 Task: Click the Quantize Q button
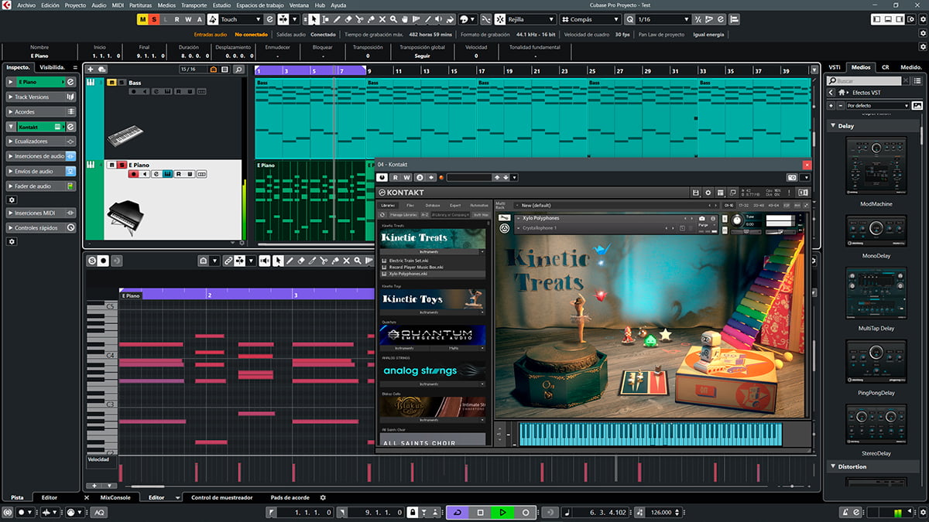point(629,19)
